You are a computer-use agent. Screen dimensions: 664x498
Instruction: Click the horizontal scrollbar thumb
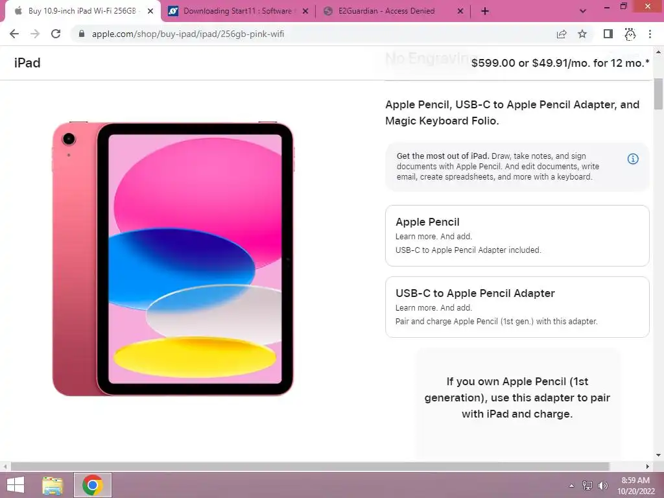(310, 466)
